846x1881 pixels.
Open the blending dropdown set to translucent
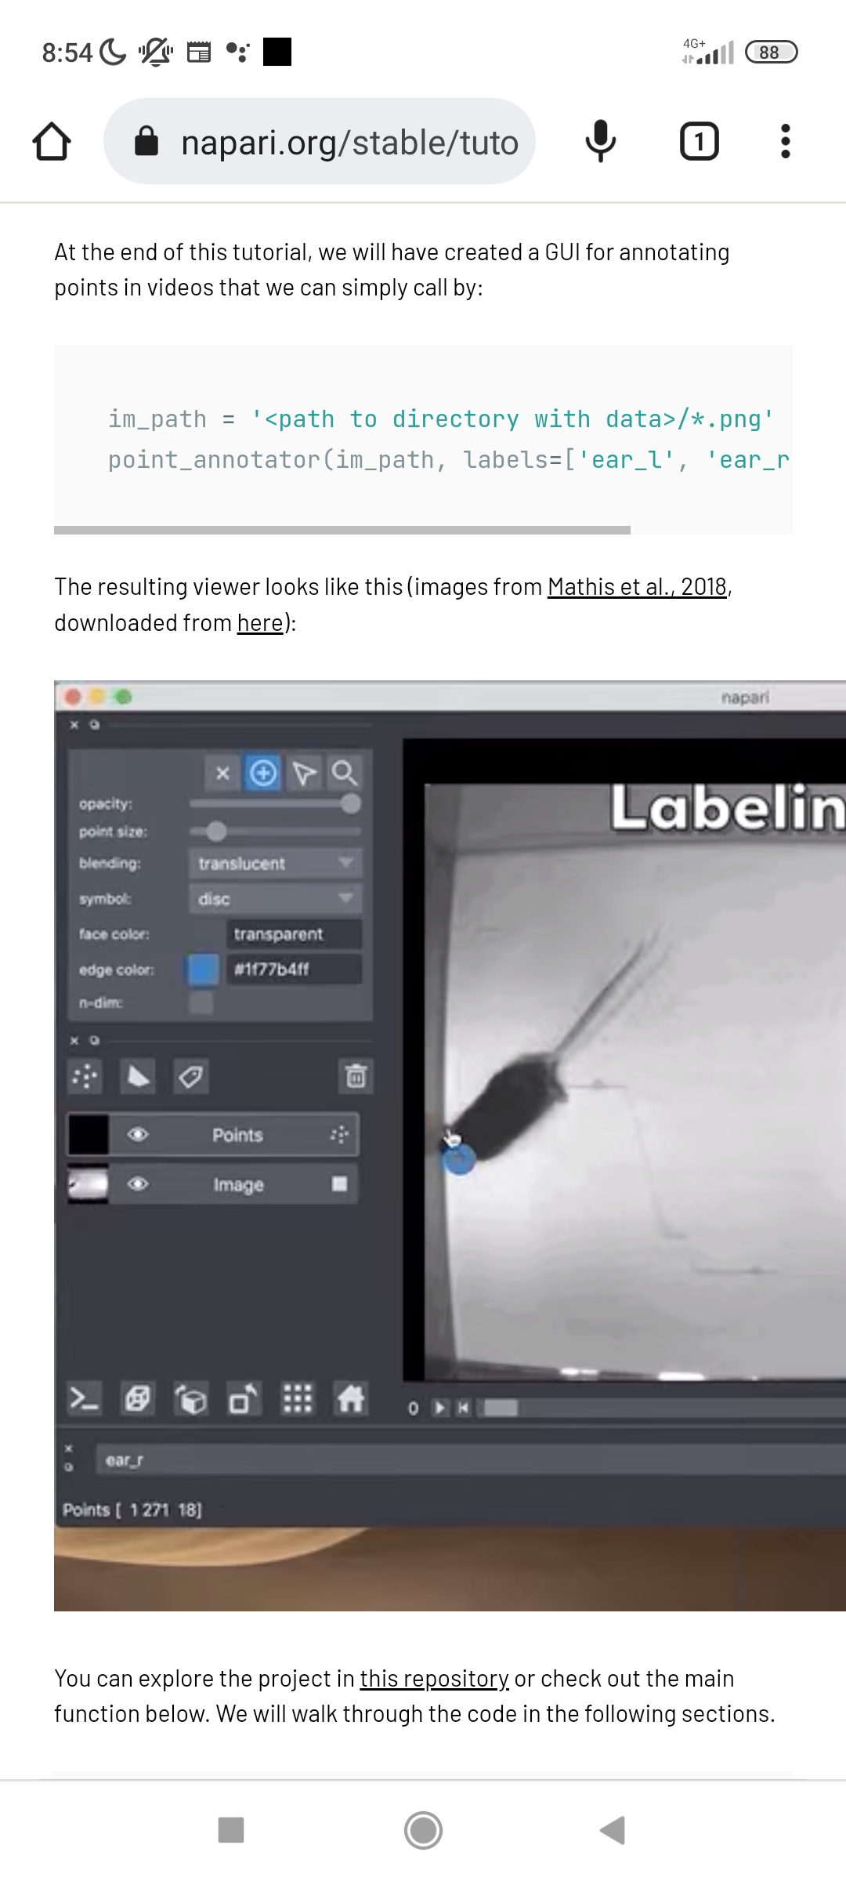pyautogui.click(x=275, y=863)
